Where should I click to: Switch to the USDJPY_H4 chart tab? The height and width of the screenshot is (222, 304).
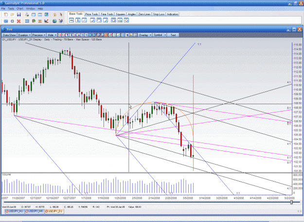(36, 211)
